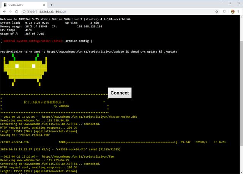Bookmark page with the star icon
Image resolution: width=243 pixels, height=174 pixels.
(x=217, y=12)
